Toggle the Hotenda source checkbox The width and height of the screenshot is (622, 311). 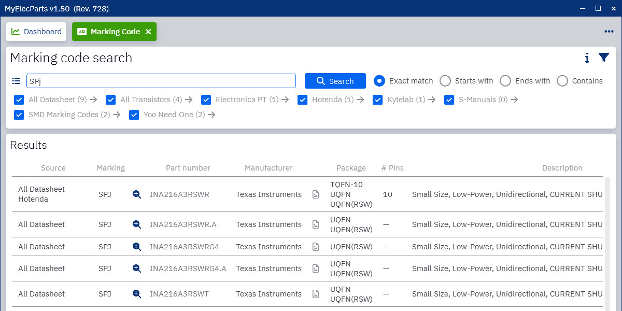(x=303, y=100)
